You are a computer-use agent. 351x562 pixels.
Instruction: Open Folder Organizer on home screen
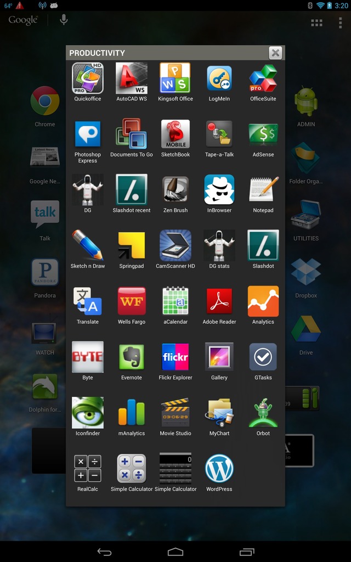point(306,158)
